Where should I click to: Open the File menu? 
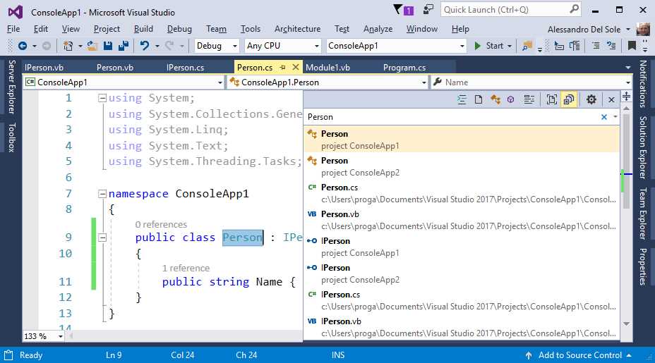tap(13, 29)
